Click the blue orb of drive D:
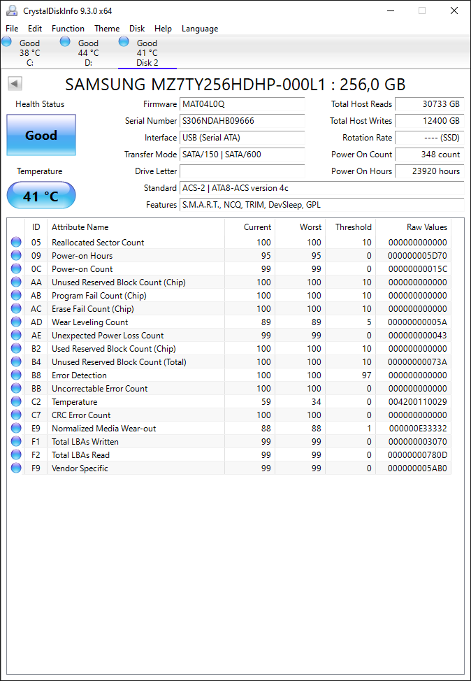 pyautogui.click(x=65, y=42)
